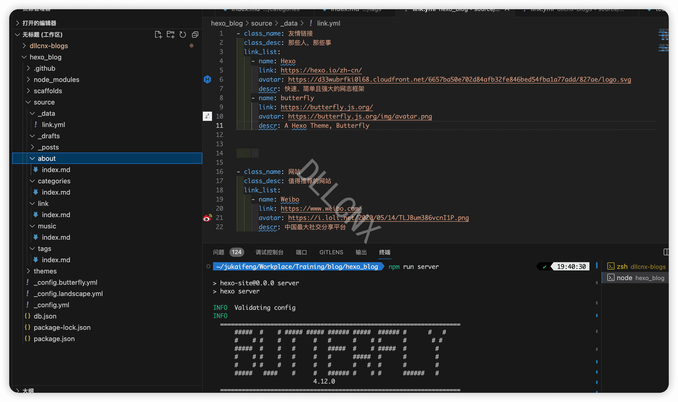Open the https://hexo.io/zh-cn/ link

[x=321, y=70]
